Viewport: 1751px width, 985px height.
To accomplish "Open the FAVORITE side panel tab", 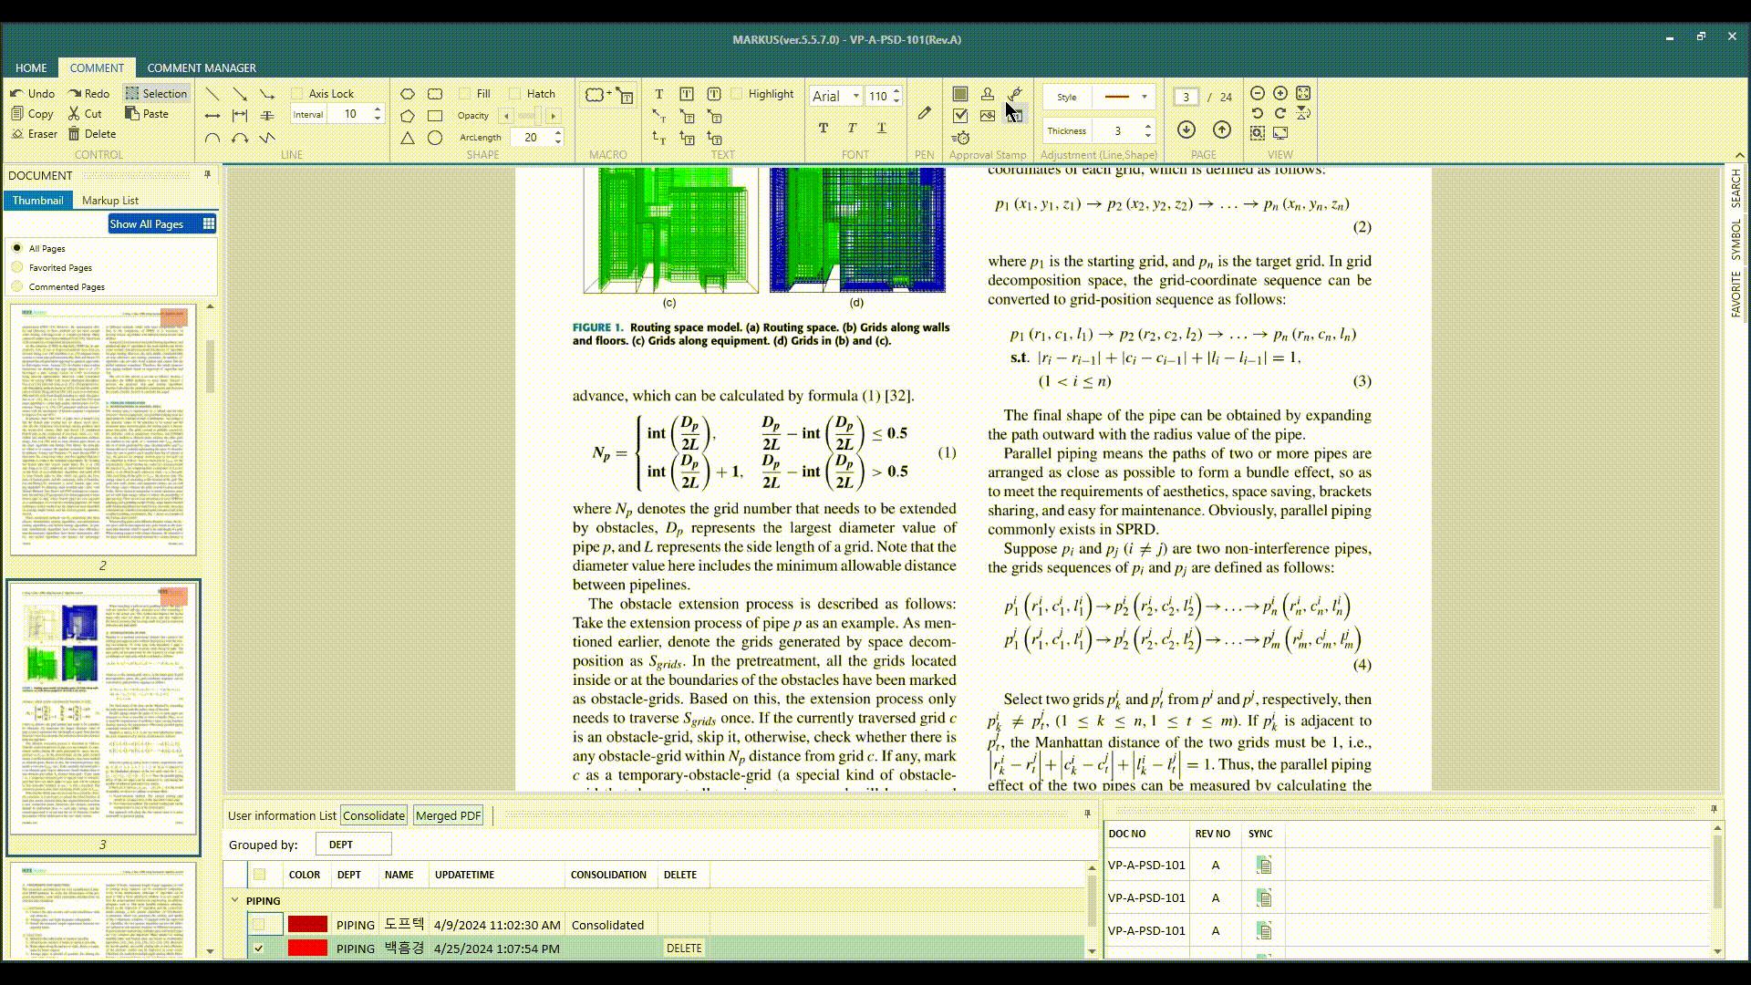I will (x=1735, y=294).
